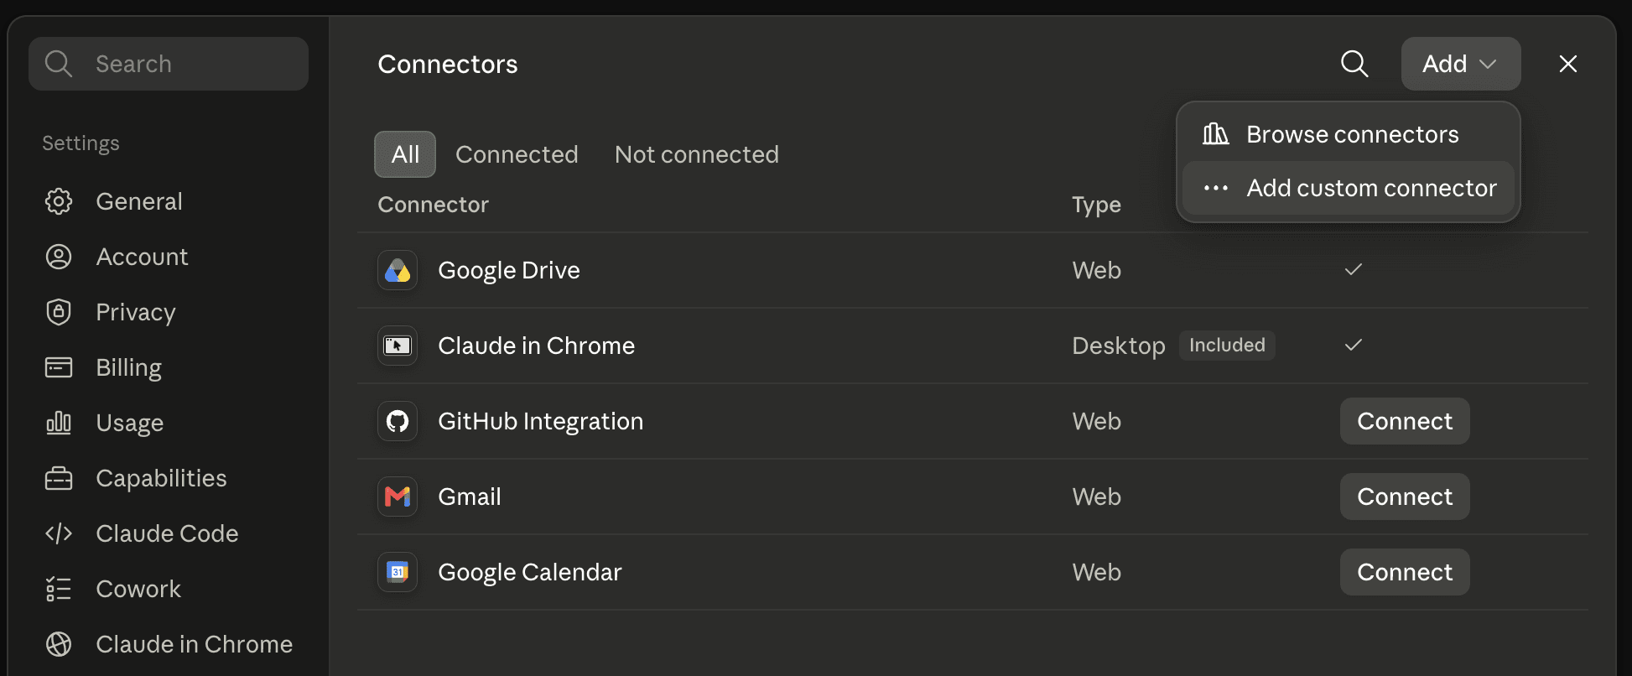Screen dimensions: 1632x676
Task: Click the Web type in Gmail row
Action: point(1096,497)
